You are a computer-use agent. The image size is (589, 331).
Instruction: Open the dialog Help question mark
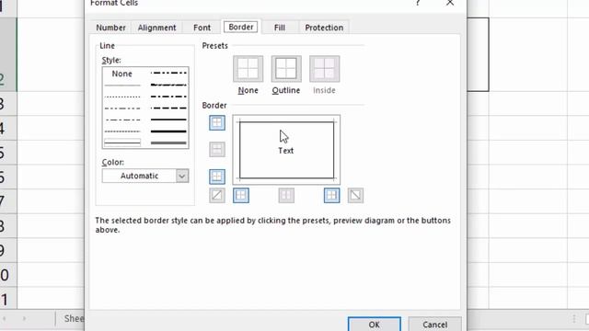point(418,3)
